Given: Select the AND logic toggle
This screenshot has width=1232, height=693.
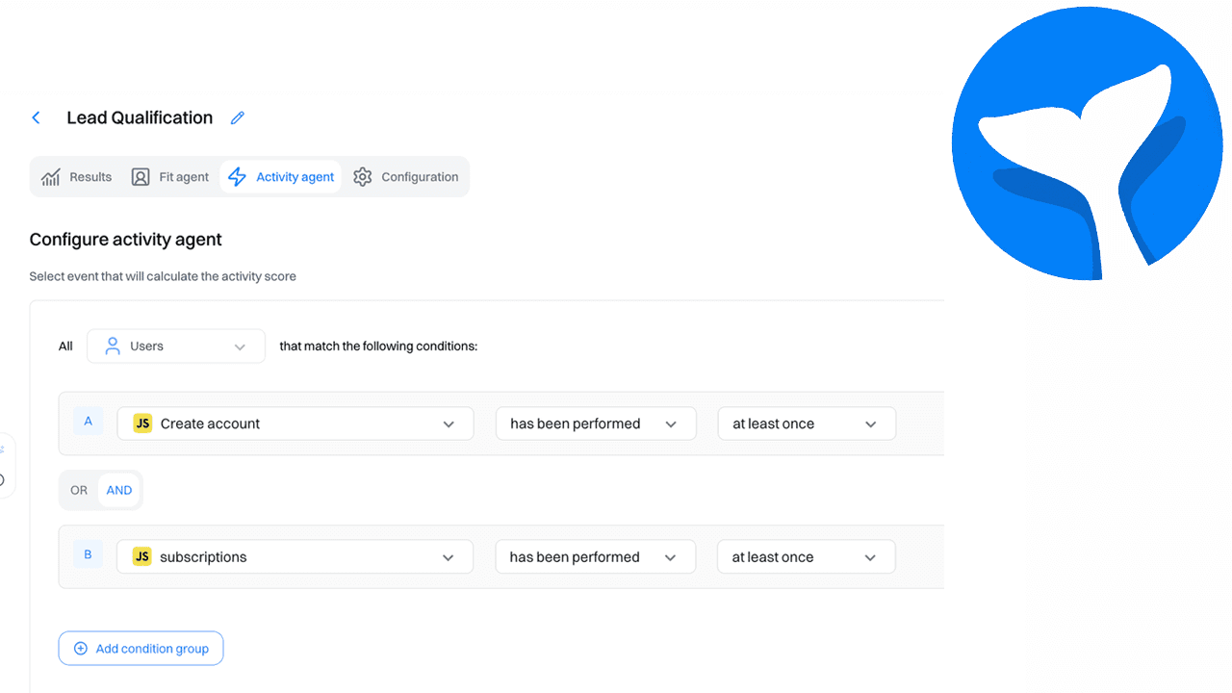Looking at the screenshot, I should coord(118,490).
